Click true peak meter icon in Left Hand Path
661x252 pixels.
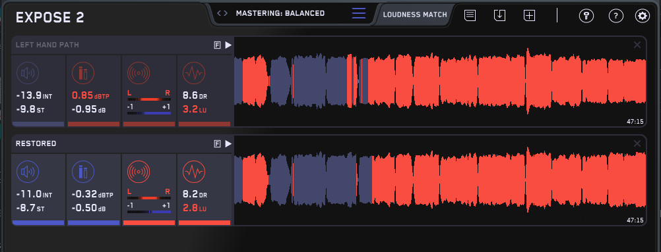[x=82, y=73]
